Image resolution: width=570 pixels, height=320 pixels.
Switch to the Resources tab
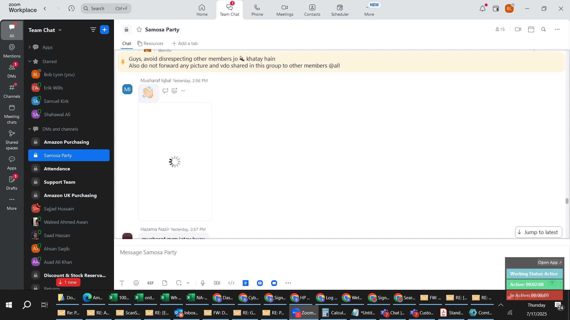150,44
